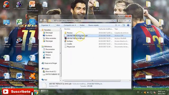Toggle the preview pane icon
The width and height of the screenshot is (169, 95).
[x=123, y=25]
